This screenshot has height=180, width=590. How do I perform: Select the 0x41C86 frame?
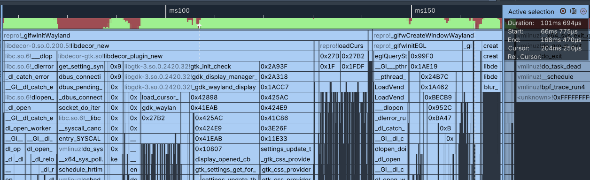[x=287, y=118]
